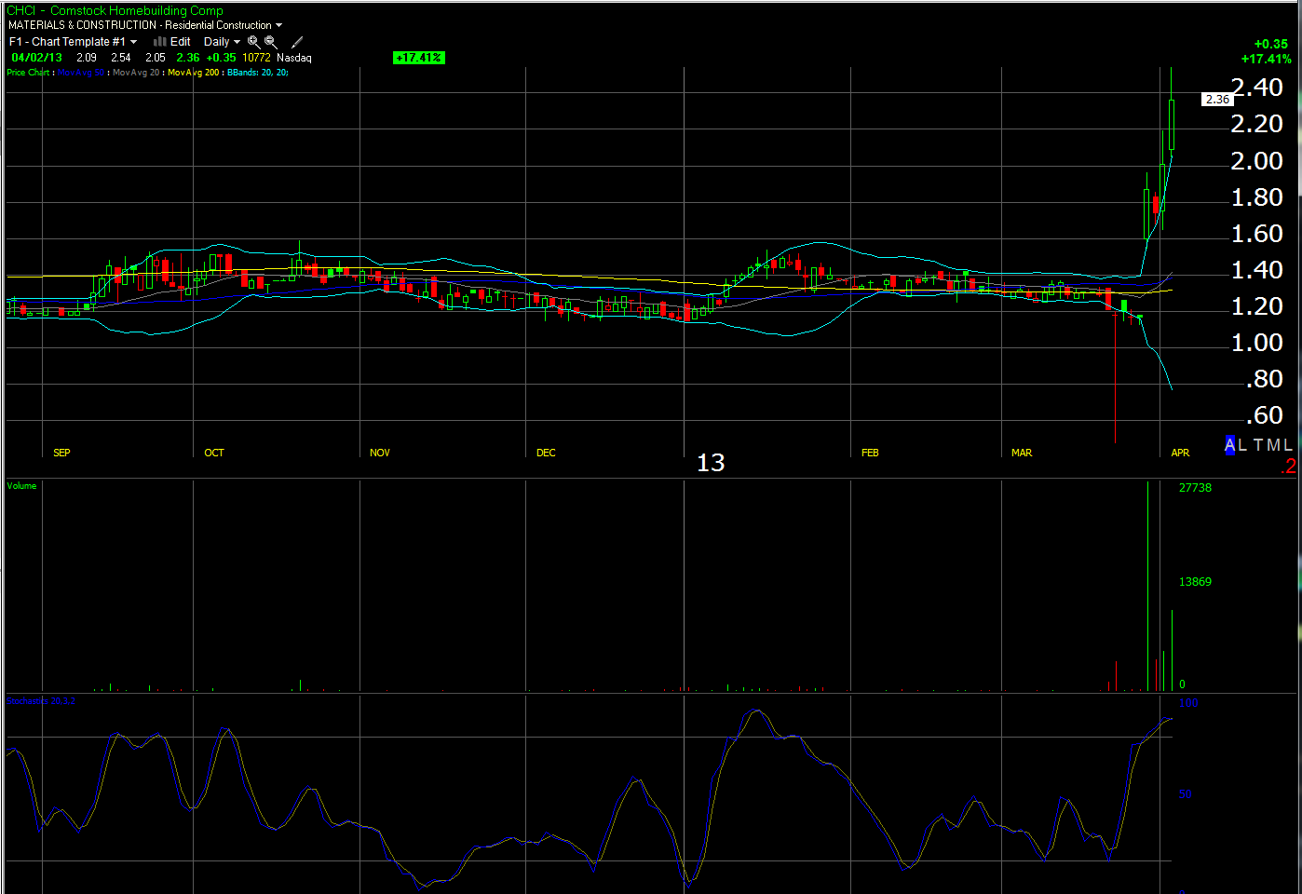The width and height of the screenshot is (1302, 894).
Task: Click the zoom in magnifier icon
Action: [x=253, y=42]
